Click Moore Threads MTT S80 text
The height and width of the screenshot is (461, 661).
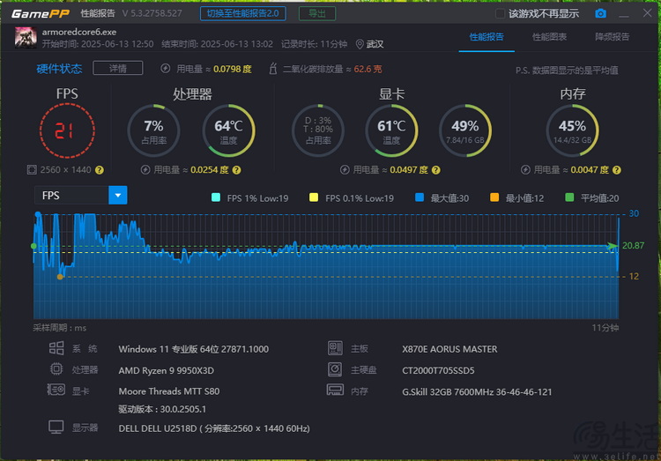pyautogui.click(x=169, y=391)
